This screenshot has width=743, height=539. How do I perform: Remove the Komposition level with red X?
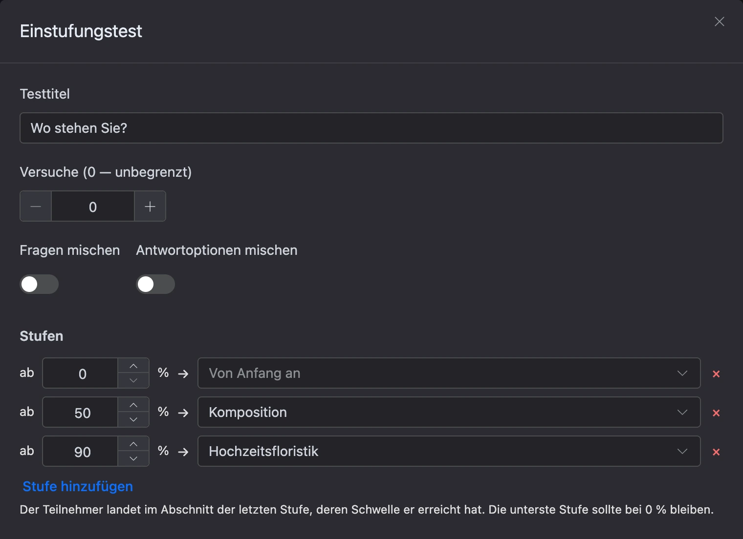(x=716, y=413)
